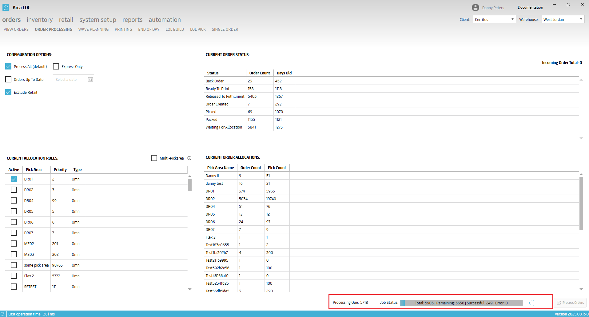Go to the END OF DAY page
This screenshot has height=317, width=589.
click(x=149, y=30)
